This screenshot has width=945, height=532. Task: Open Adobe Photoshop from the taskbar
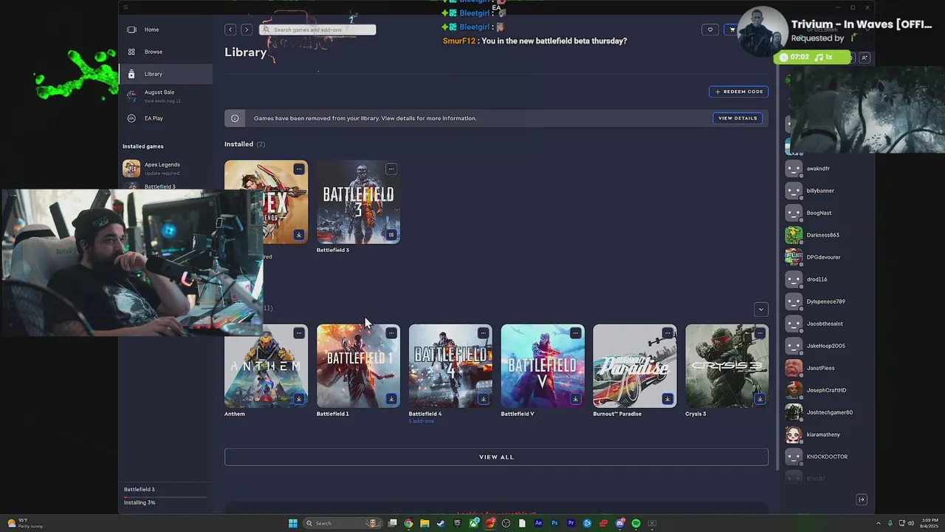(x=554, y=523)
